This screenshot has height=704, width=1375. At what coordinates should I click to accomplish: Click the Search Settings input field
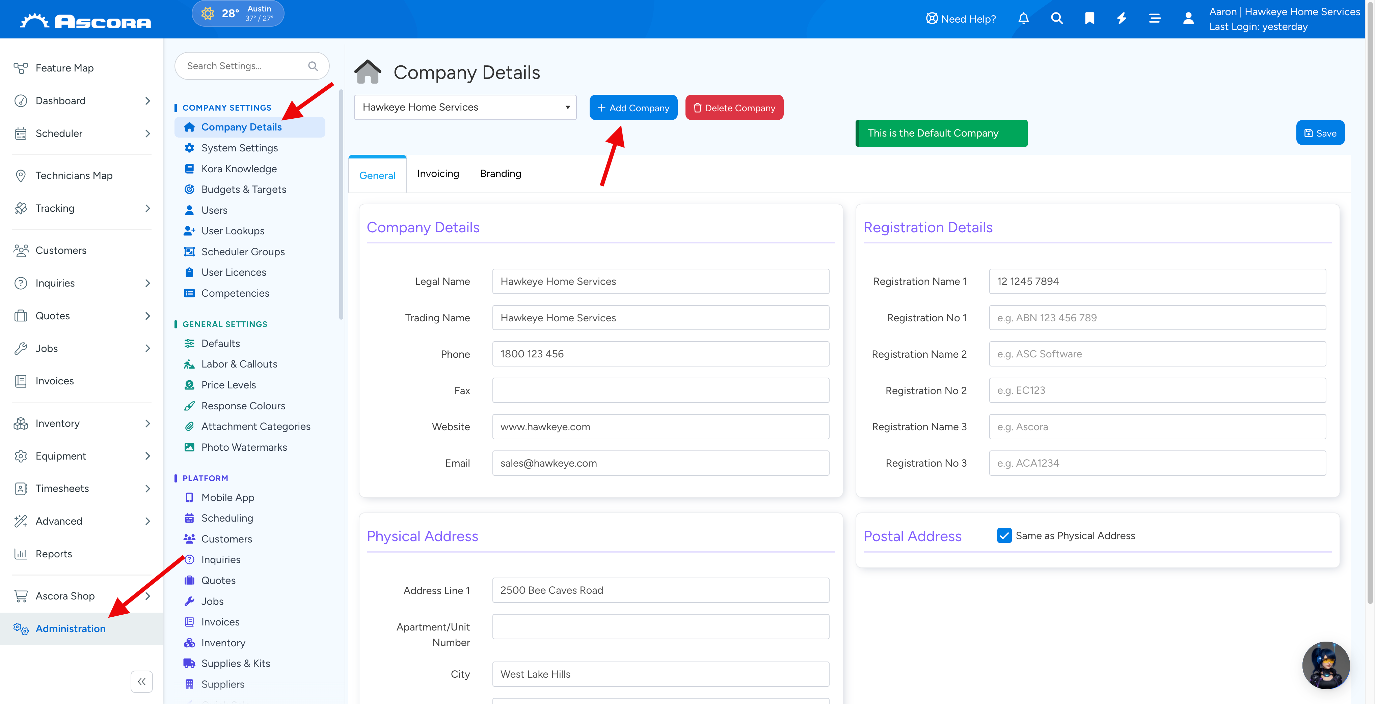click(x=251, y=66)
